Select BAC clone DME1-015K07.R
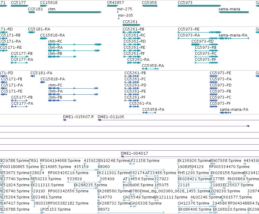259x214 pixels. point(65,120)
